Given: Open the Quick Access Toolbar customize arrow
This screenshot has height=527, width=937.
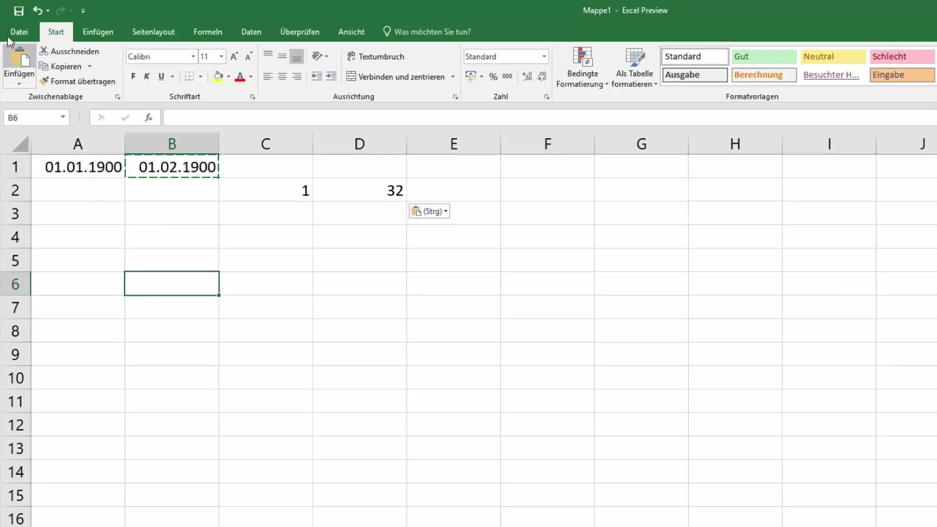Looking at the screenshot, I should pyautogui.click(x=83, y=11).
